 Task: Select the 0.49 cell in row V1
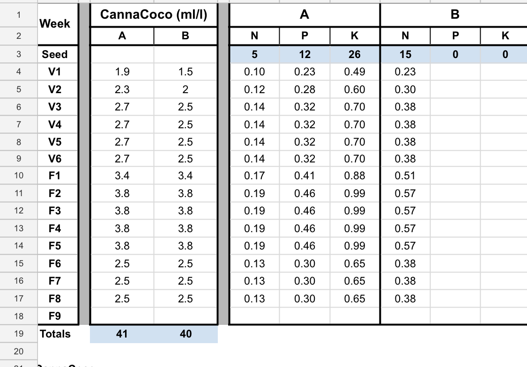pos(355,72)
